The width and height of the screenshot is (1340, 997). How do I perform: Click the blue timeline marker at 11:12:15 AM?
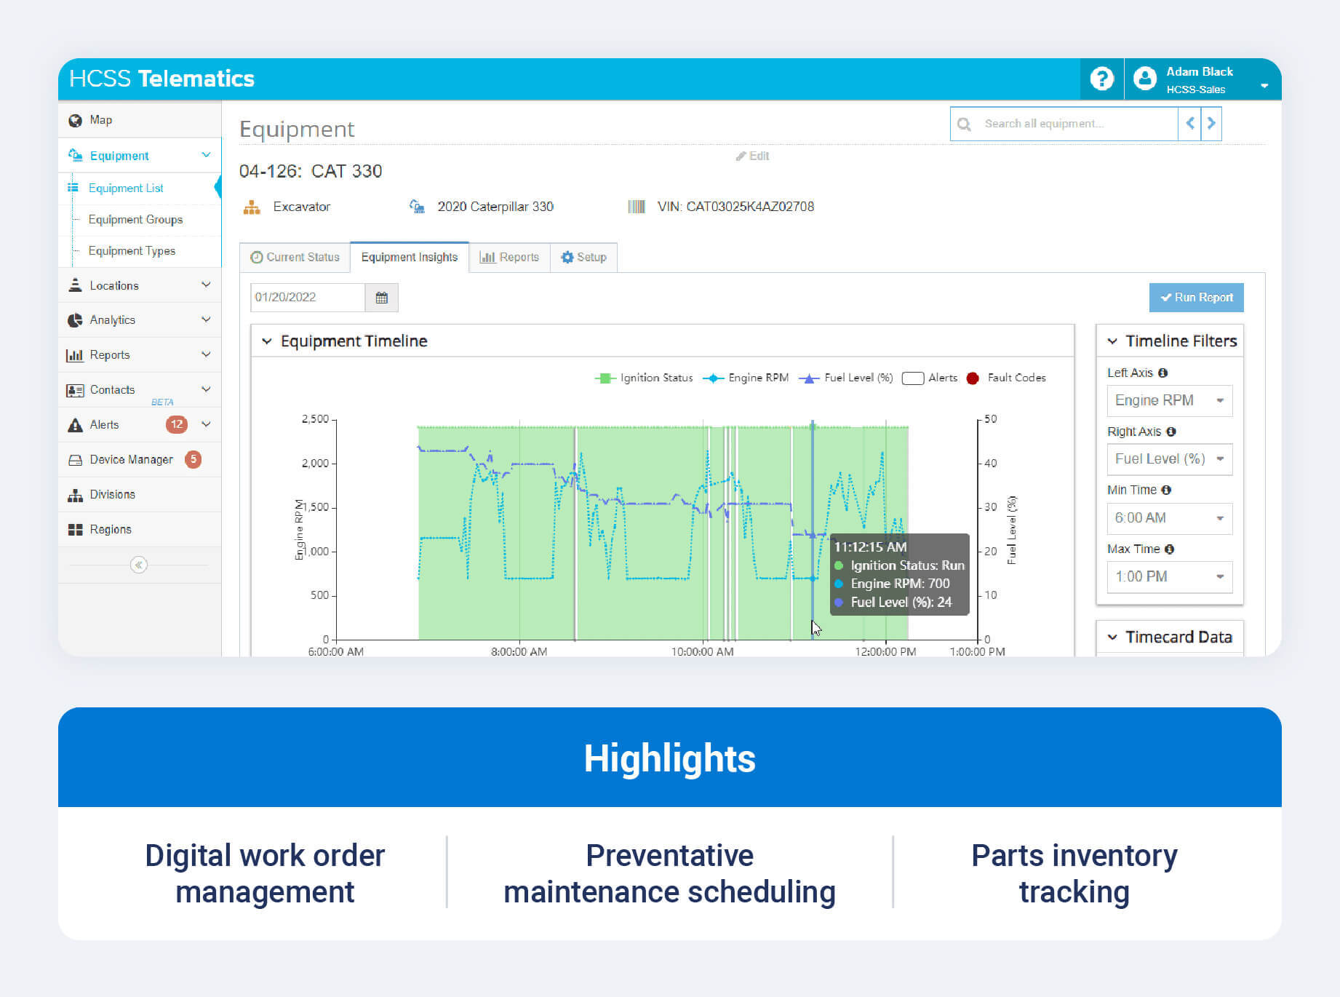click(813, 531)
